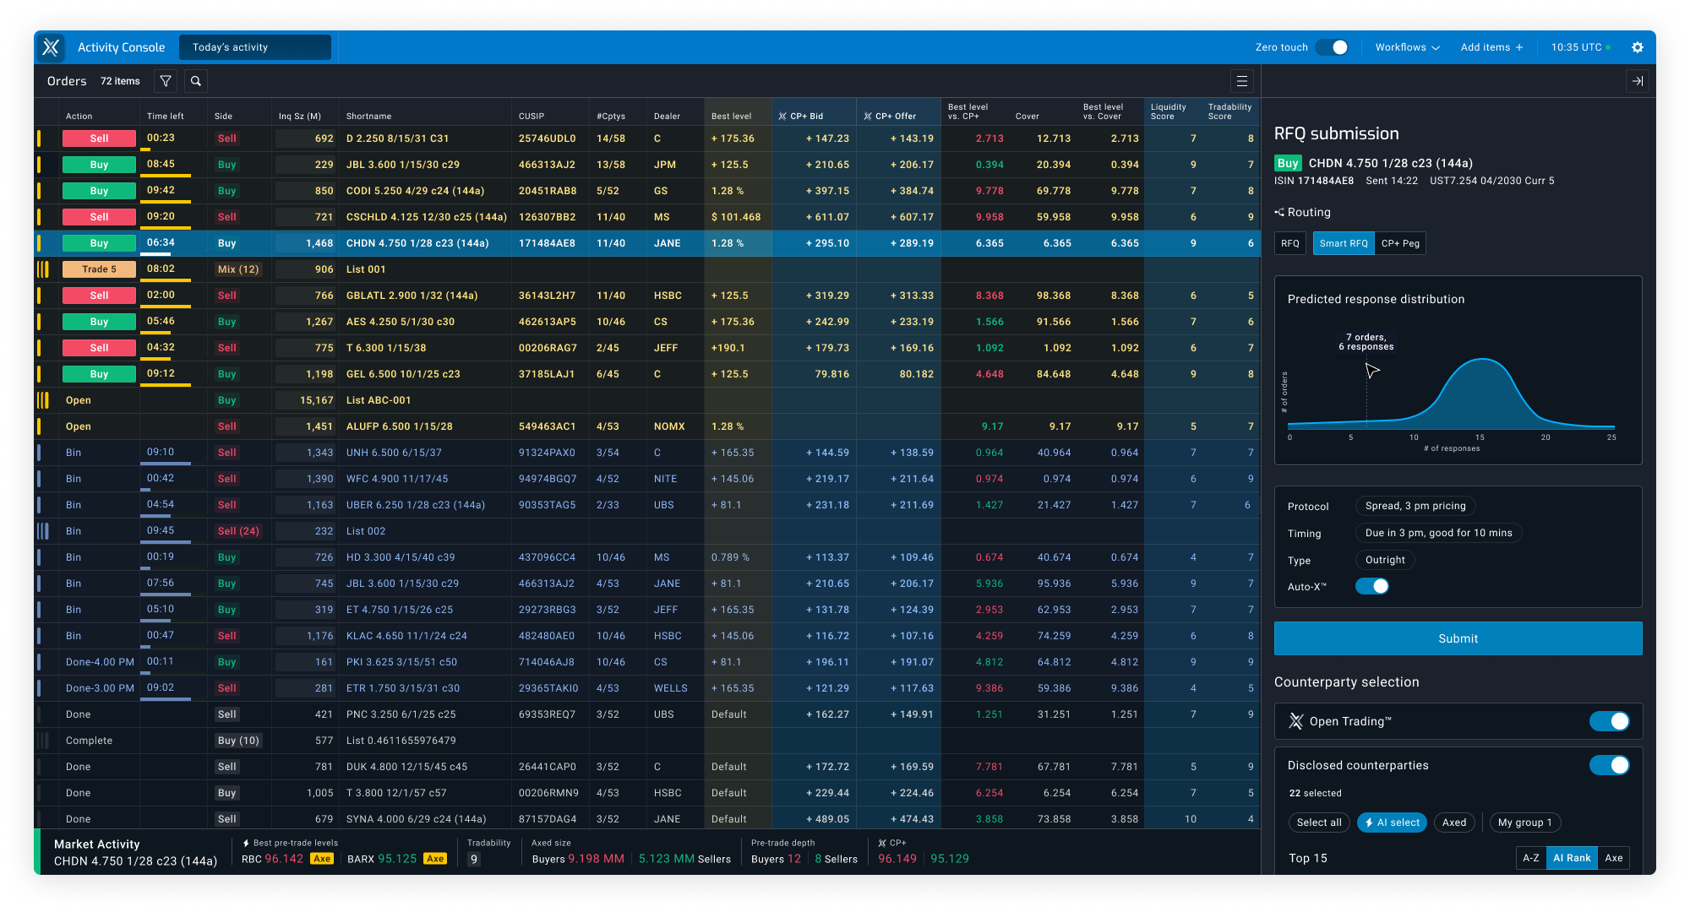Viewport: 1690px width, 912px height.
Task: Click the Done-4.00 PM status cell
Action: point(100,662)
